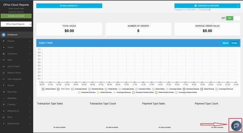Screen dimensions: 243x133
Task: Open Streets in the sidebar
Action: [x=11, y=86]
